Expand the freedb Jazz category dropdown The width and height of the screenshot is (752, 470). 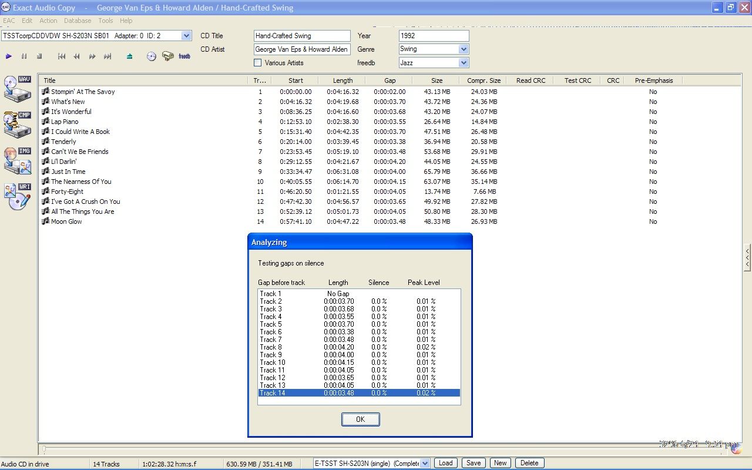(464, 63)
